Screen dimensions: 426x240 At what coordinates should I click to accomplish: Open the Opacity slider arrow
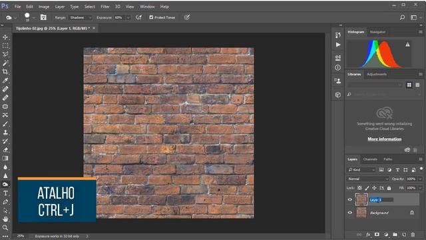pos(420,179)
